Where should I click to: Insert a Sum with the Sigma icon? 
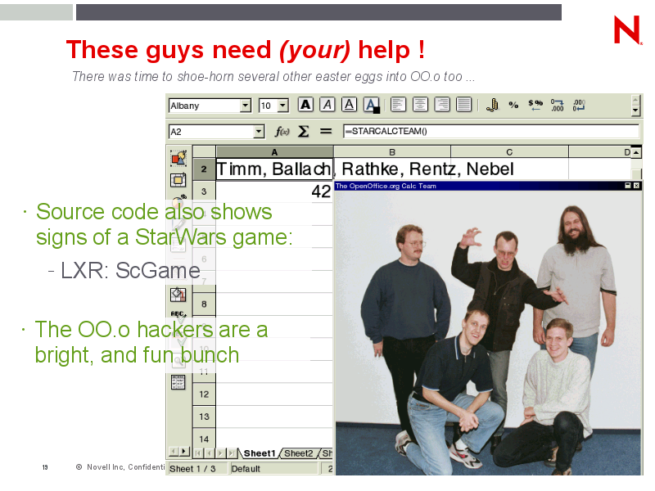click(303, 132)
